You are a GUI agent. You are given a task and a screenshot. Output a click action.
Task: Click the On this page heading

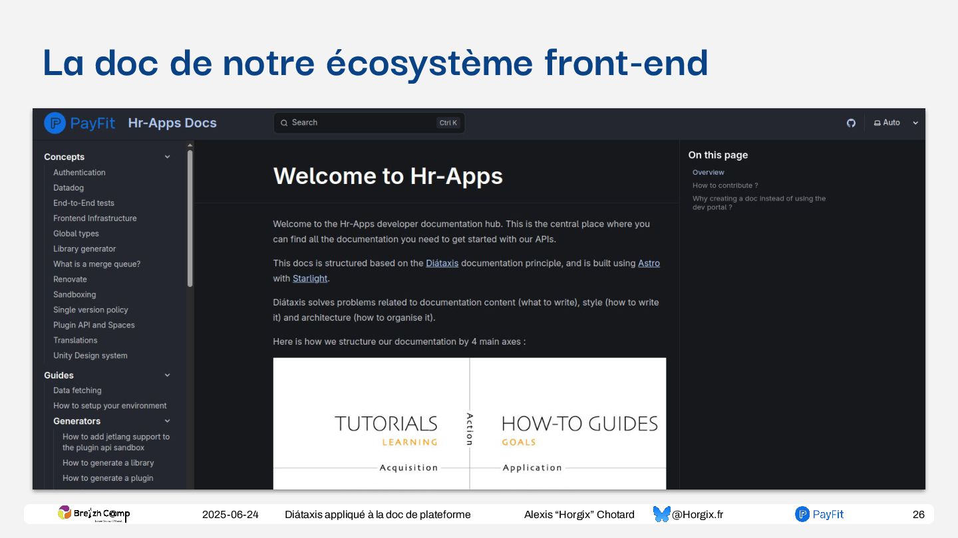(x=718, y=155)
